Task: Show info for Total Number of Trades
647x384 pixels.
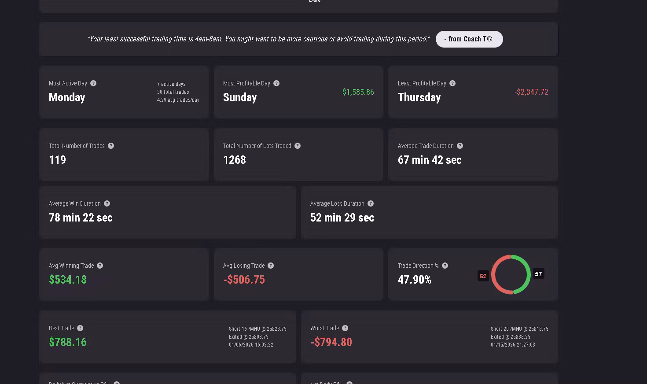Action: 111,146
